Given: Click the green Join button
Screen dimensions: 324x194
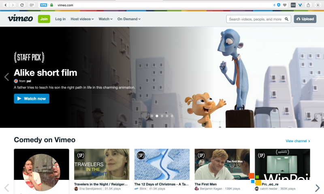Looking at the screenshot, I should click(44, 19).
